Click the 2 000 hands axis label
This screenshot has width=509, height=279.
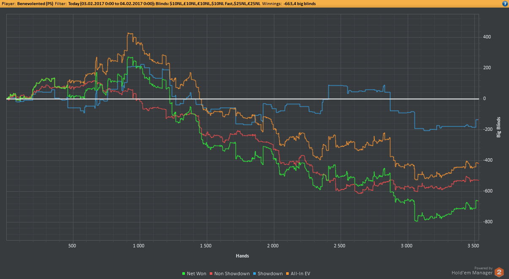(x=273, y=245)
